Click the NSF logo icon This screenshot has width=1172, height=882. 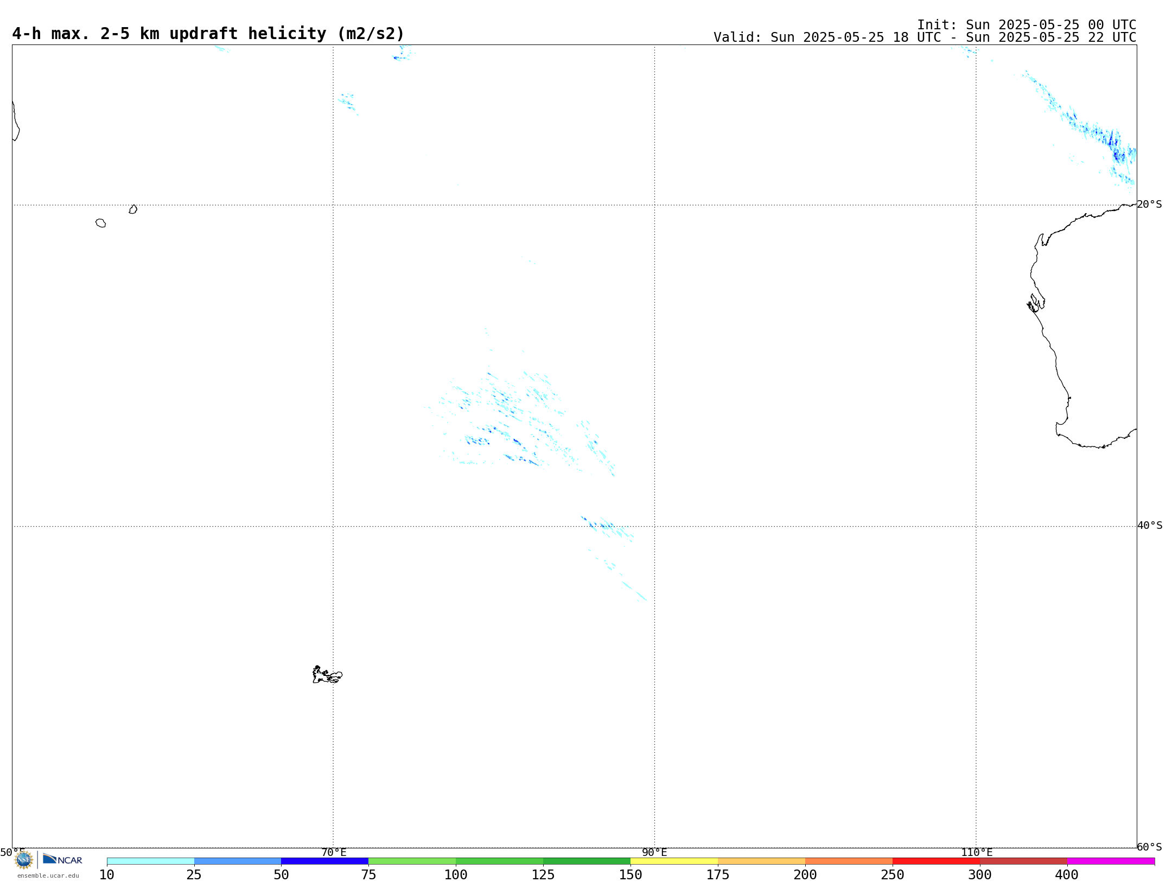coord(24,859)
